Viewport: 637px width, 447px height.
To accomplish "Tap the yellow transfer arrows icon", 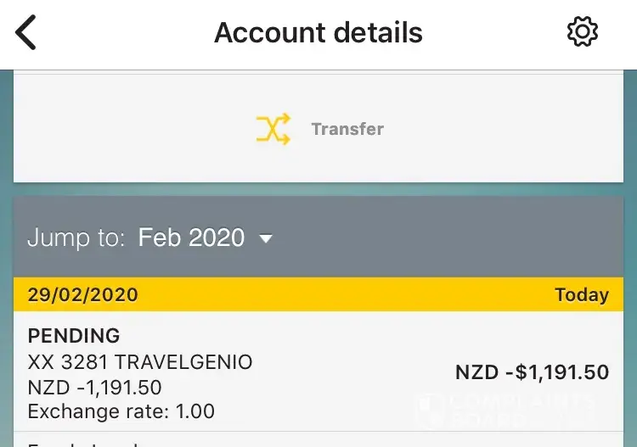I will tap(273, 129).
